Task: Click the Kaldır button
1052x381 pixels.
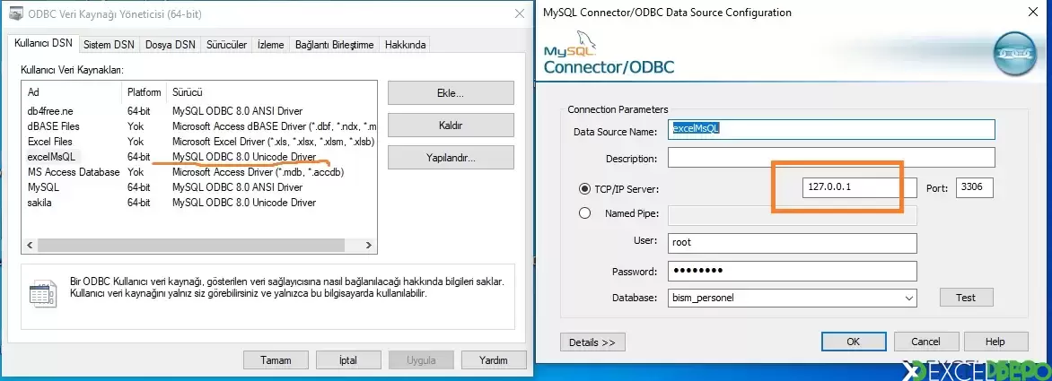Action: (451, 126)
